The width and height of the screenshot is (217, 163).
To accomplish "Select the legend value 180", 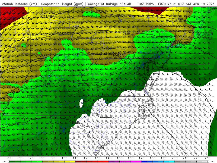I will click(153, 158).
